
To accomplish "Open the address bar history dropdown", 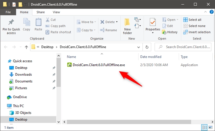I will click(x=138, y=47).
